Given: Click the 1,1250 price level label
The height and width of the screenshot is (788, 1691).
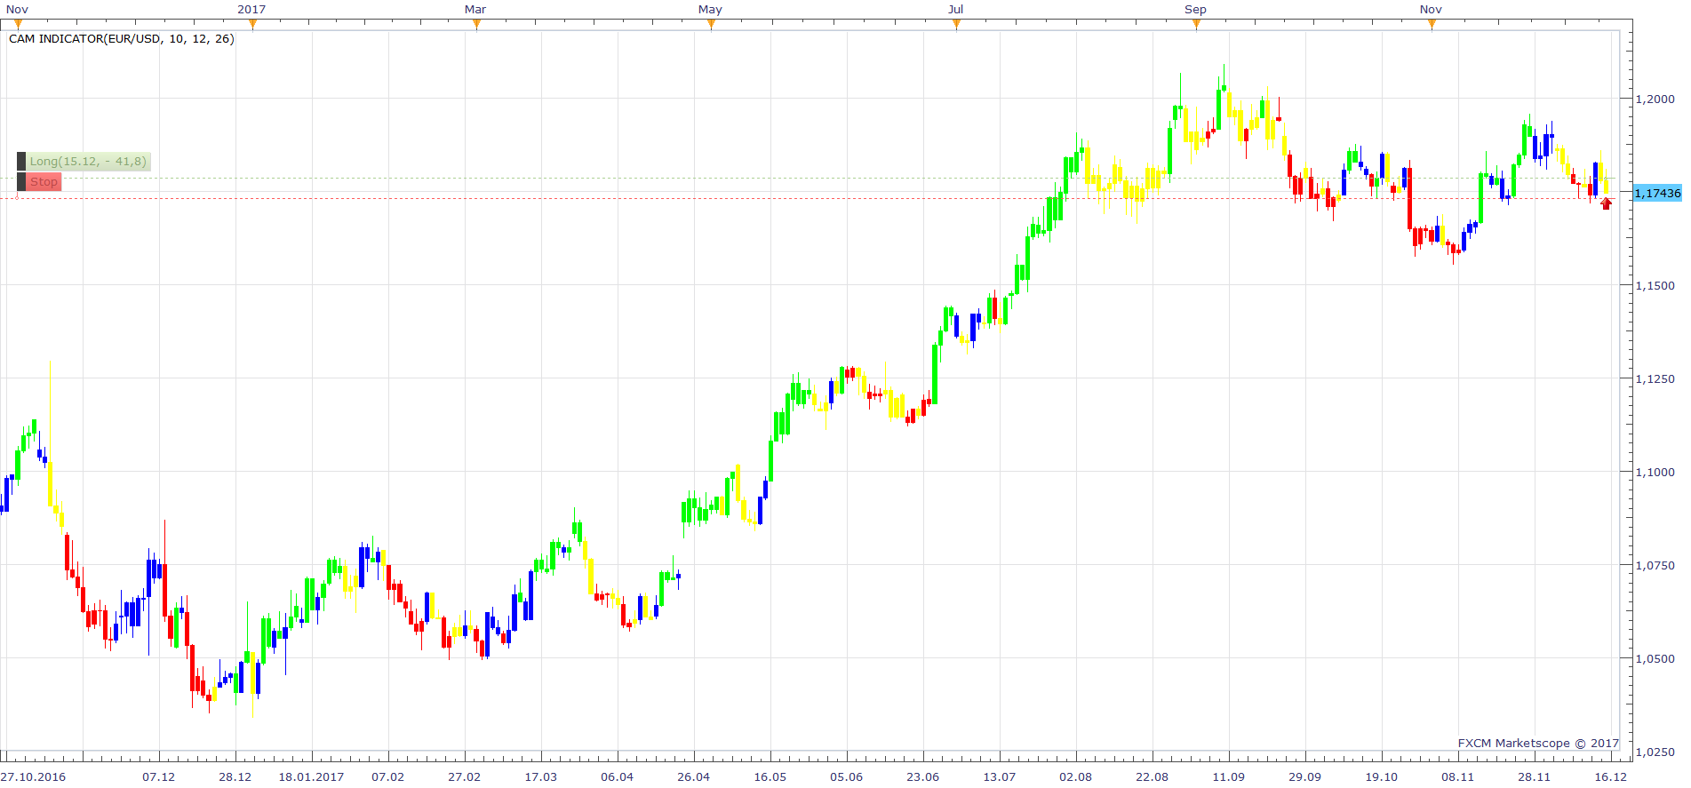Looking at the screenshot, I should (x=1655, y=378).
